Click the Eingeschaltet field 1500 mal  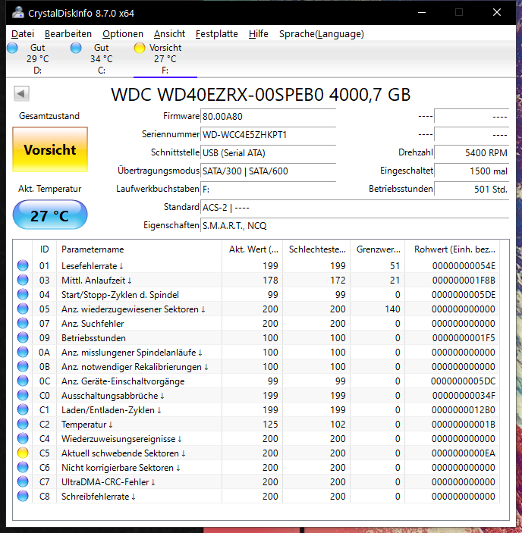point(472,171)
